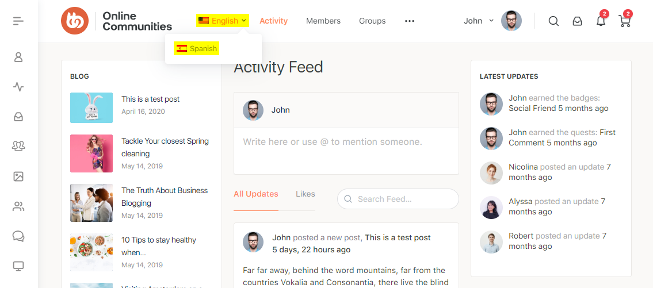Expand the John user account dropdown
Viewport: 653px width, 288px height.
[x=479, y=21]
